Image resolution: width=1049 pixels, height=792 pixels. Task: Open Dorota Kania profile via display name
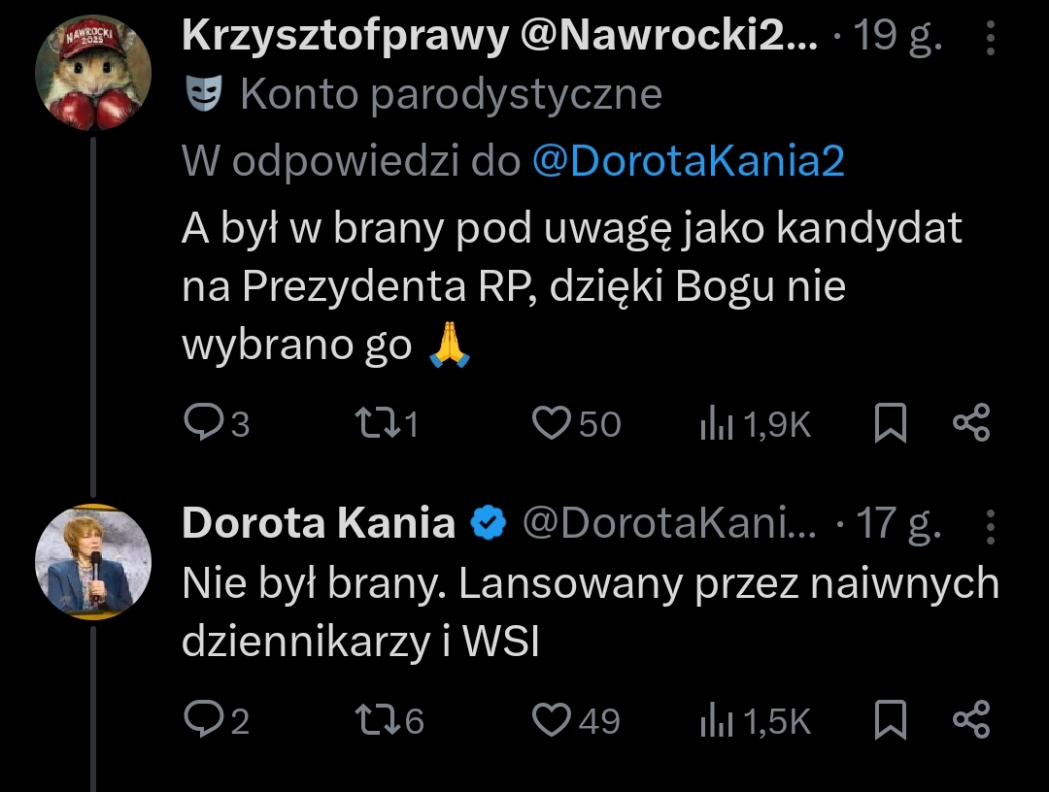pyautogui.click(x=319, y=524)
